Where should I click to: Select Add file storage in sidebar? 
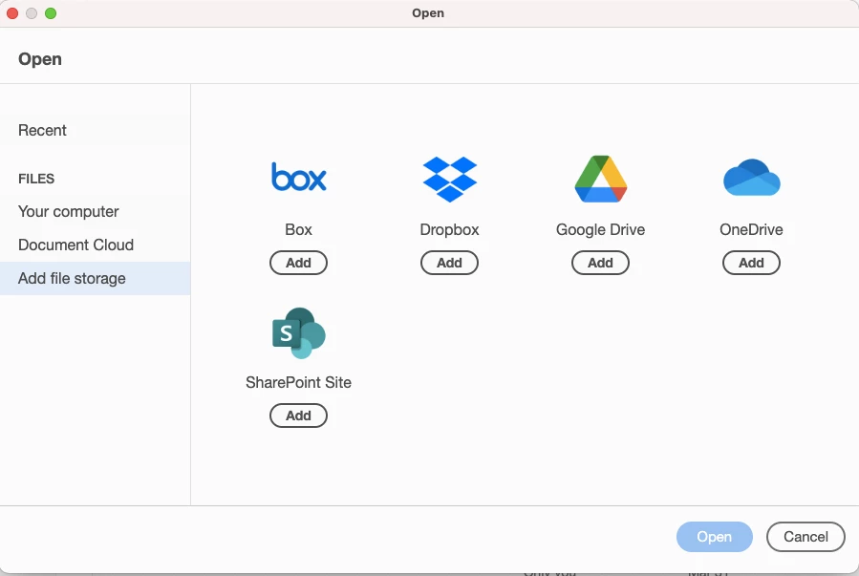[96, 278]
